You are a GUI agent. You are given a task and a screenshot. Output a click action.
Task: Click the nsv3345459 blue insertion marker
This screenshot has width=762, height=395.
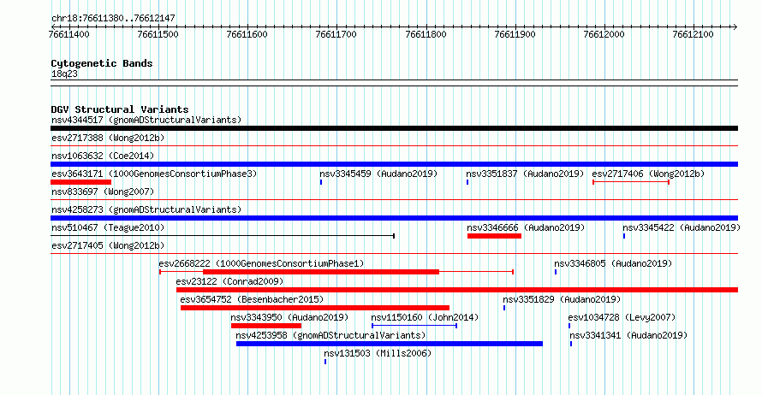tap(321, 182)
